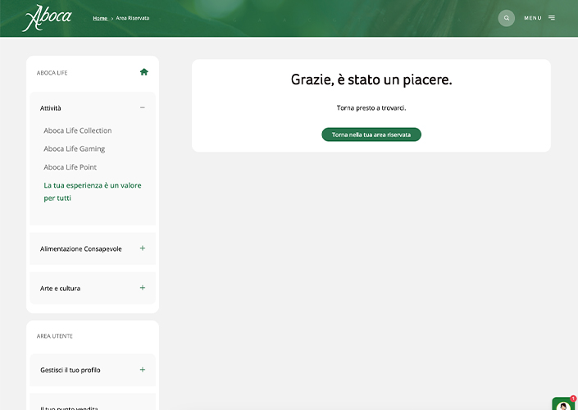Collapse the Attività section
Screen dimensions: 578x410
tap(143, 107)
